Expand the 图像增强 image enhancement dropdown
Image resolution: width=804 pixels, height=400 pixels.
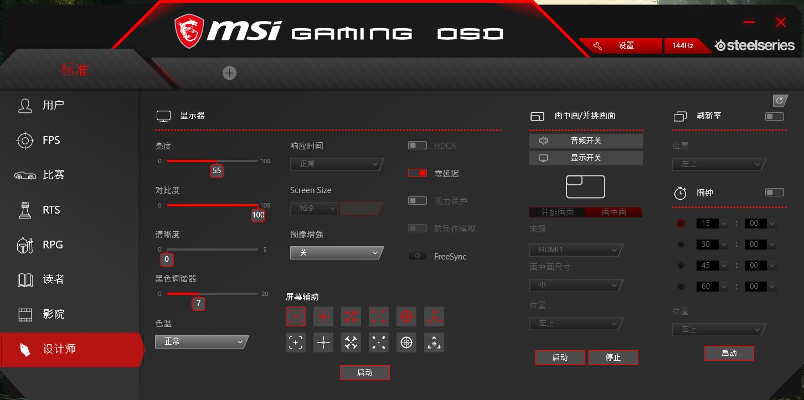[x=336, y=252]
